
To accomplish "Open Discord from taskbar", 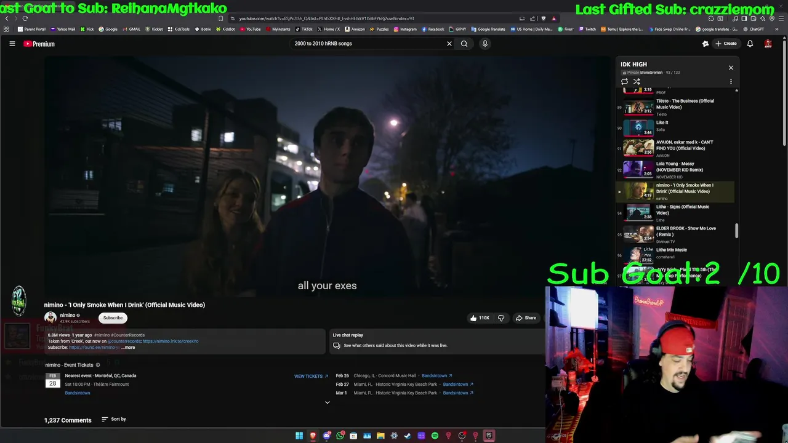I will tap(327, 436).
